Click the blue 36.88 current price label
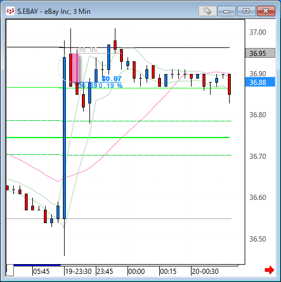This screenshot has width=281, height=282. click(x=260, y=82)
